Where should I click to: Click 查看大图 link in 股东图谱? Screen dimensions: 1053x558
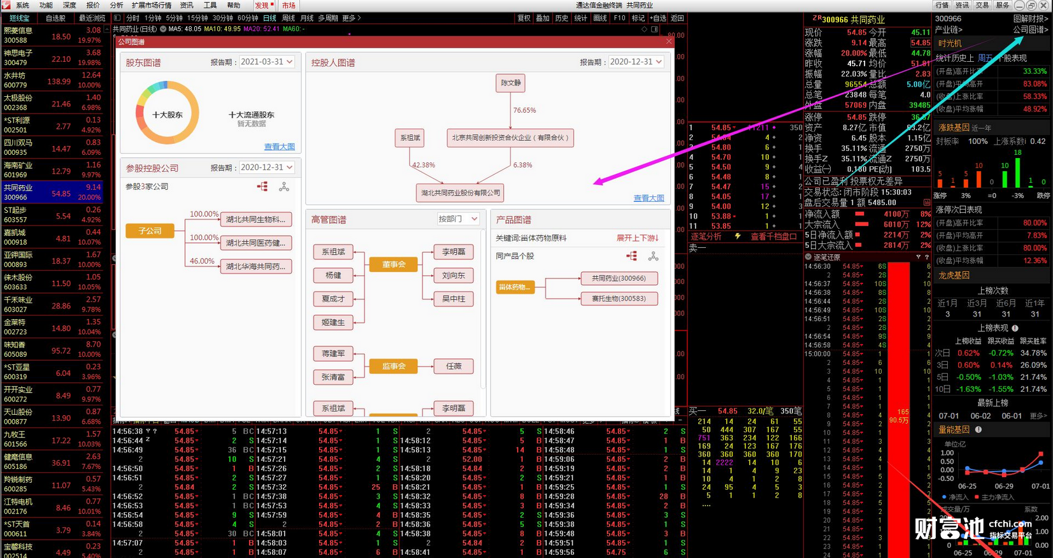tap(279, 147)
